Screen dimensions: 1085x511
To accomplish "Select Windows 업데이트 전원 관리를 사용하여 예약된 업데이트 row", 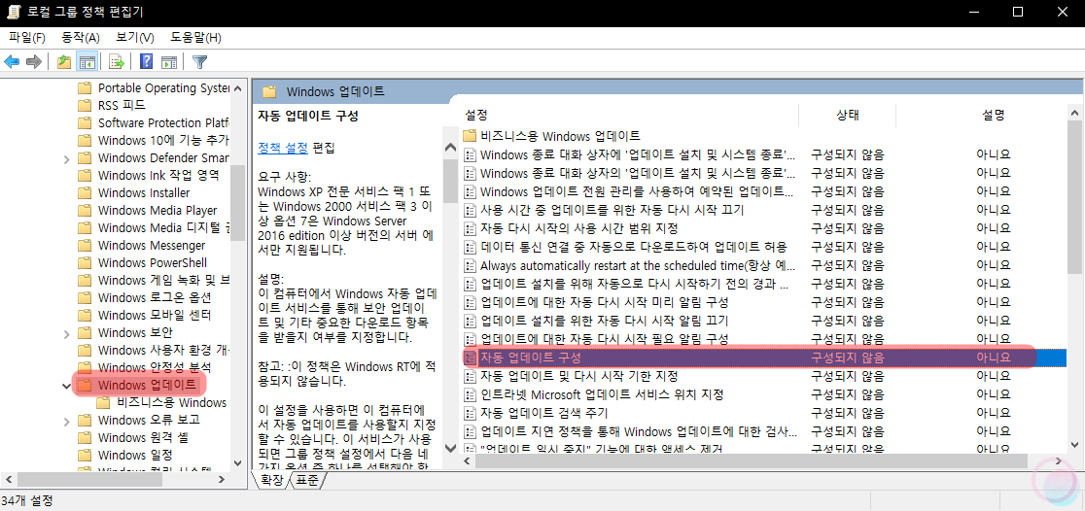I will (x=763, y=190).
